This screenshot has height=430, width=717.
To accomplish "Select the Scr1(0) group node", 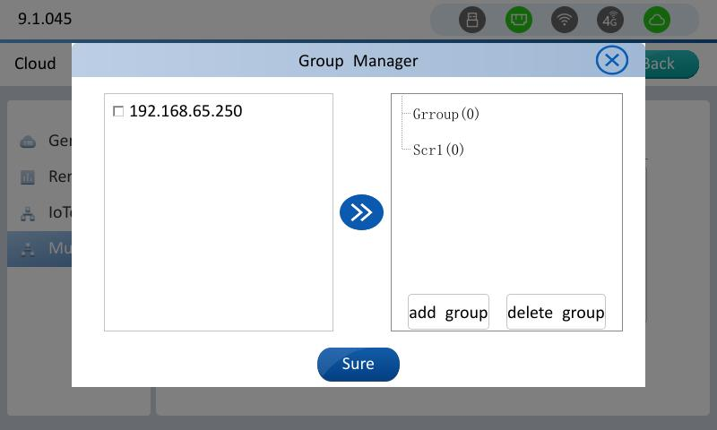I will [x=438, y=150].
